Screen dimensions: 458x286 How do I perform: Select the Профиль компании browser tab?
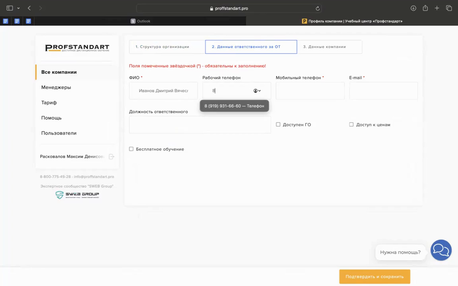(352, 21)
